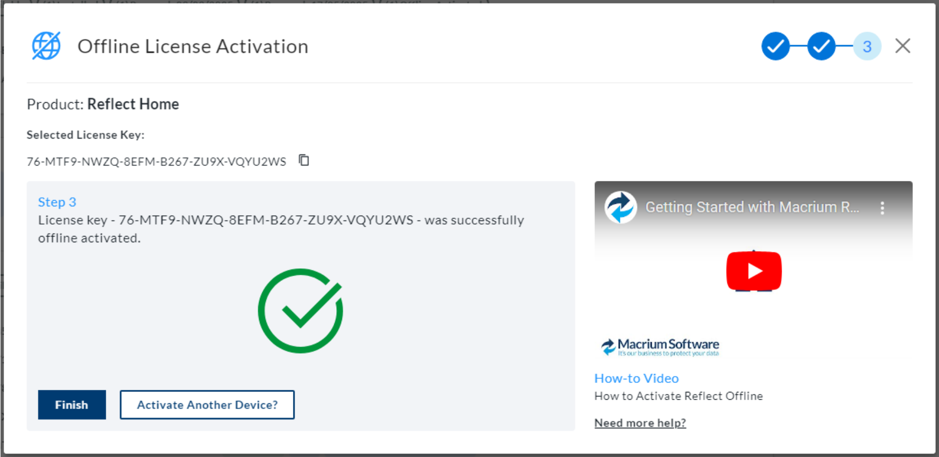Click the How to Activate Reflect Offline caption

(x=678, y=396)
